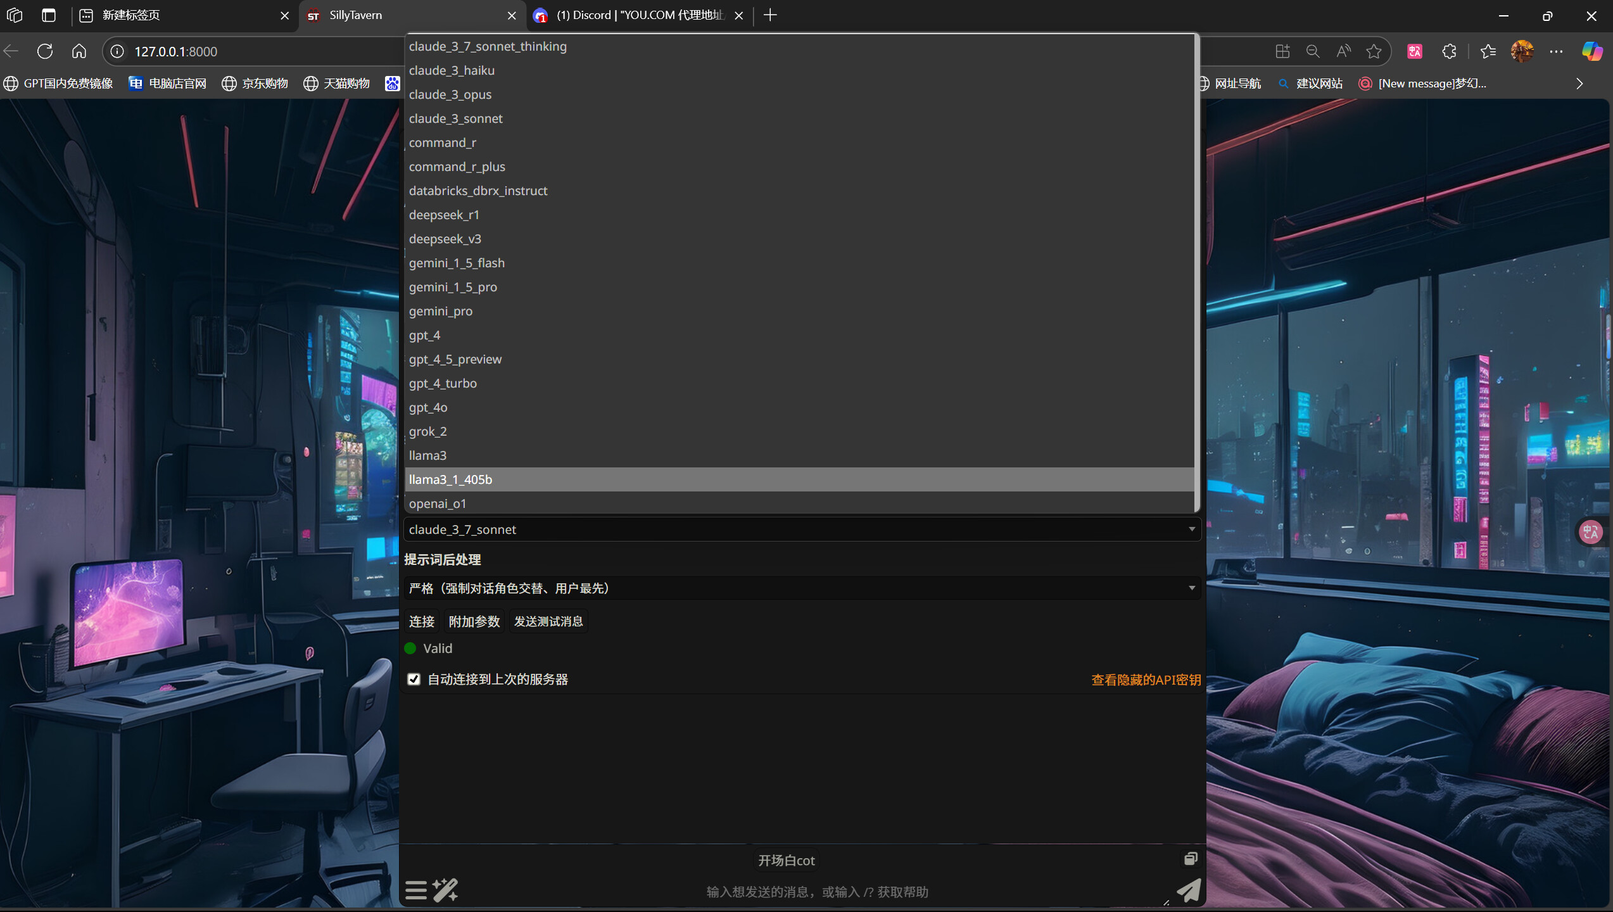This screenshot has height=912, width=1613.
Task: Choose gpt_4o in the model list
Action: click(x=428, y=407)
